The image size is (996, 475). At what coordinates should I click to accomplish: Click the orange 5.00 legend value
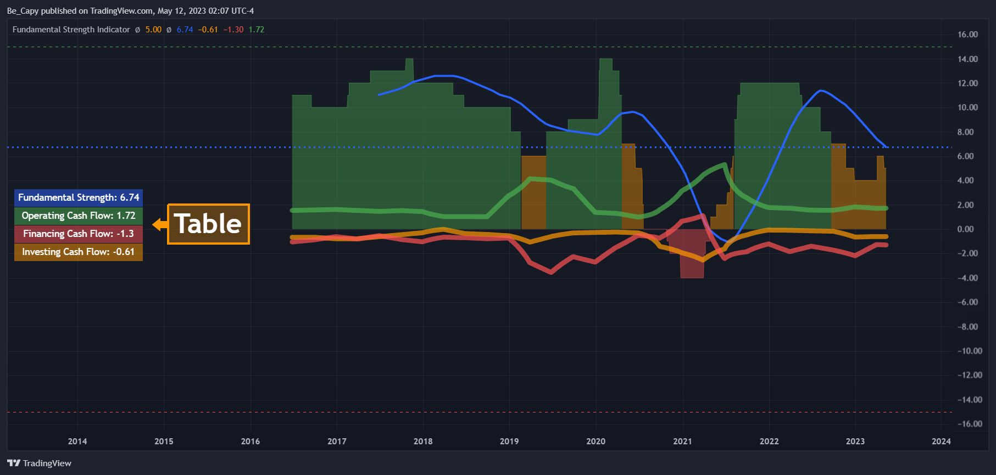[x=153, y=30]
